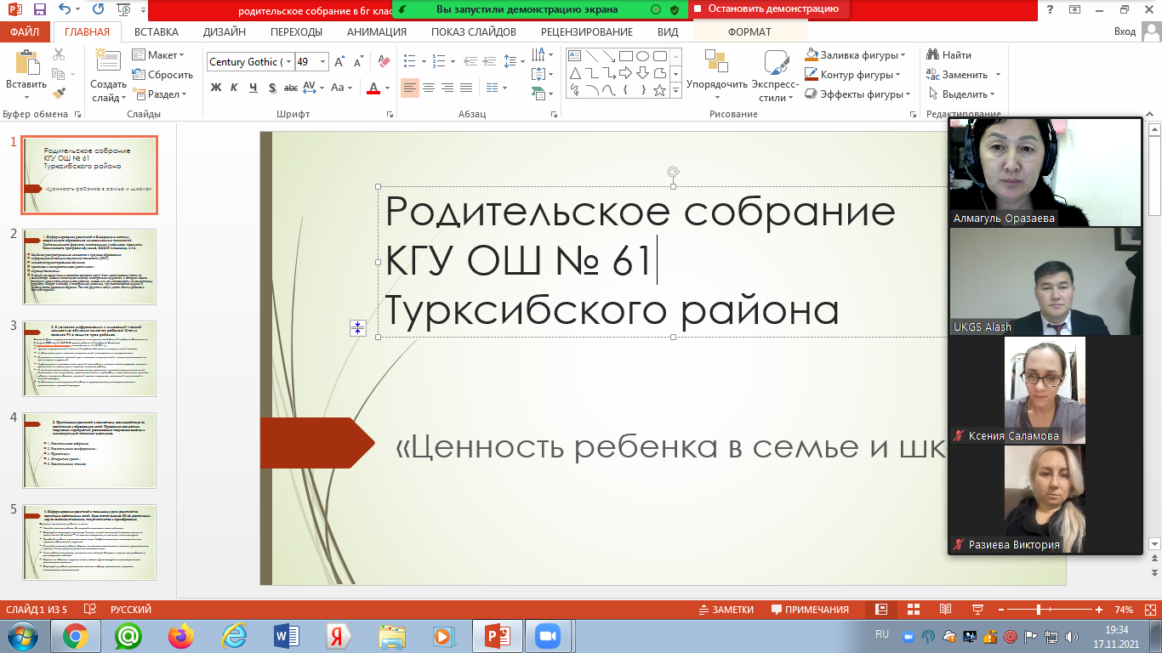Increase font size with the larger A icon

coord(340,62)
